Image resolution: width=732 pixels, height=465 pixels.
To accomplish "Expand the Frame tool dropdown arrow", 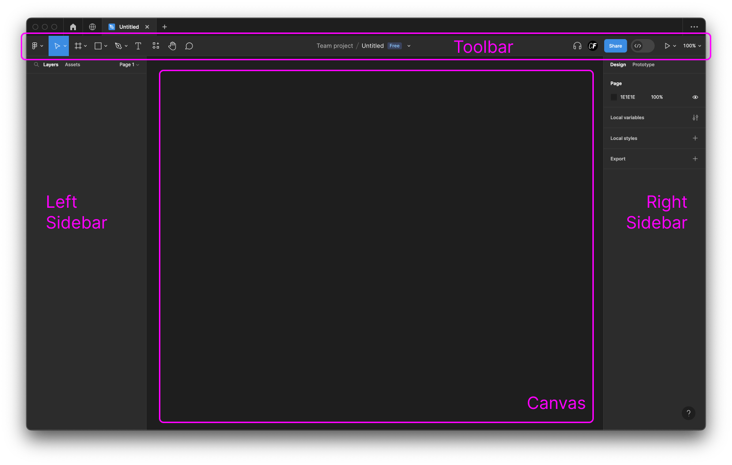I will coord(85,46).
